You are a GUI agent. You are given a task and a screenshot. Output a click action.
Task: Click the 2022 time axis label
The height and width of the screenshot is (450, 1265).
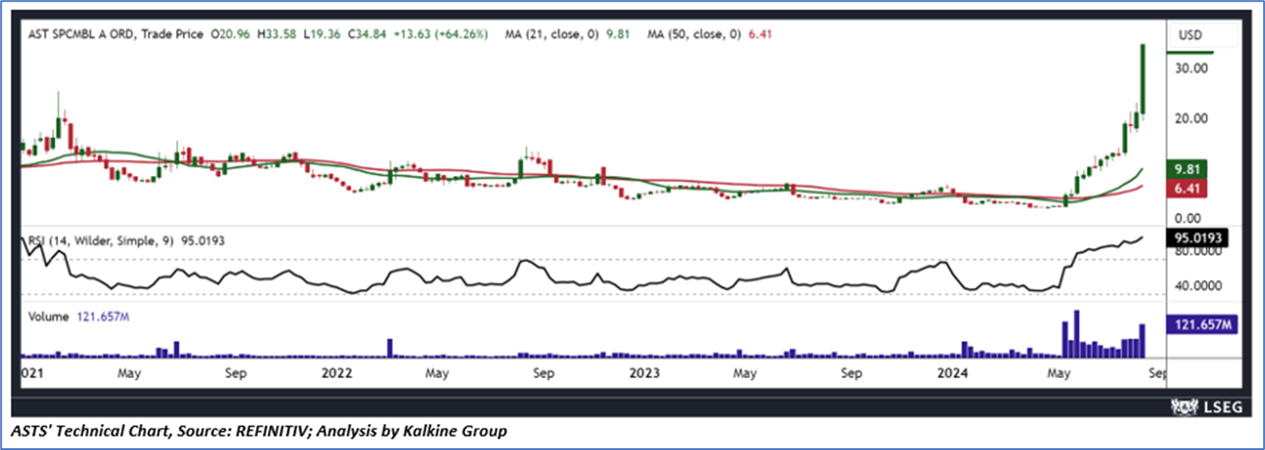336,374
